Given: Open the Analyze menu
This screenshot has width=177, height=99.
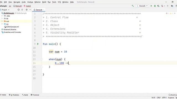Looking at the screenshot, I should pyautogui.click(x=30, y=2).
